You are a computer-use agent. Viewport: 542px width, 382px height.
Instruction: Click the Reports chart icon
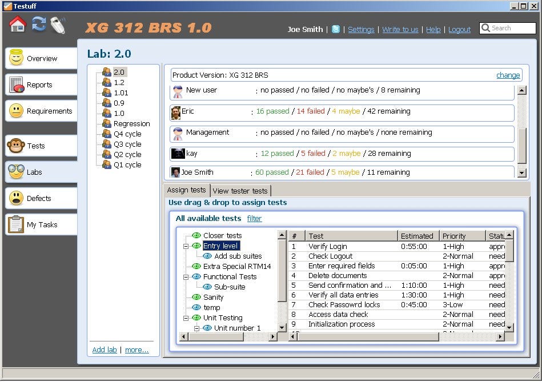[17, 85]
